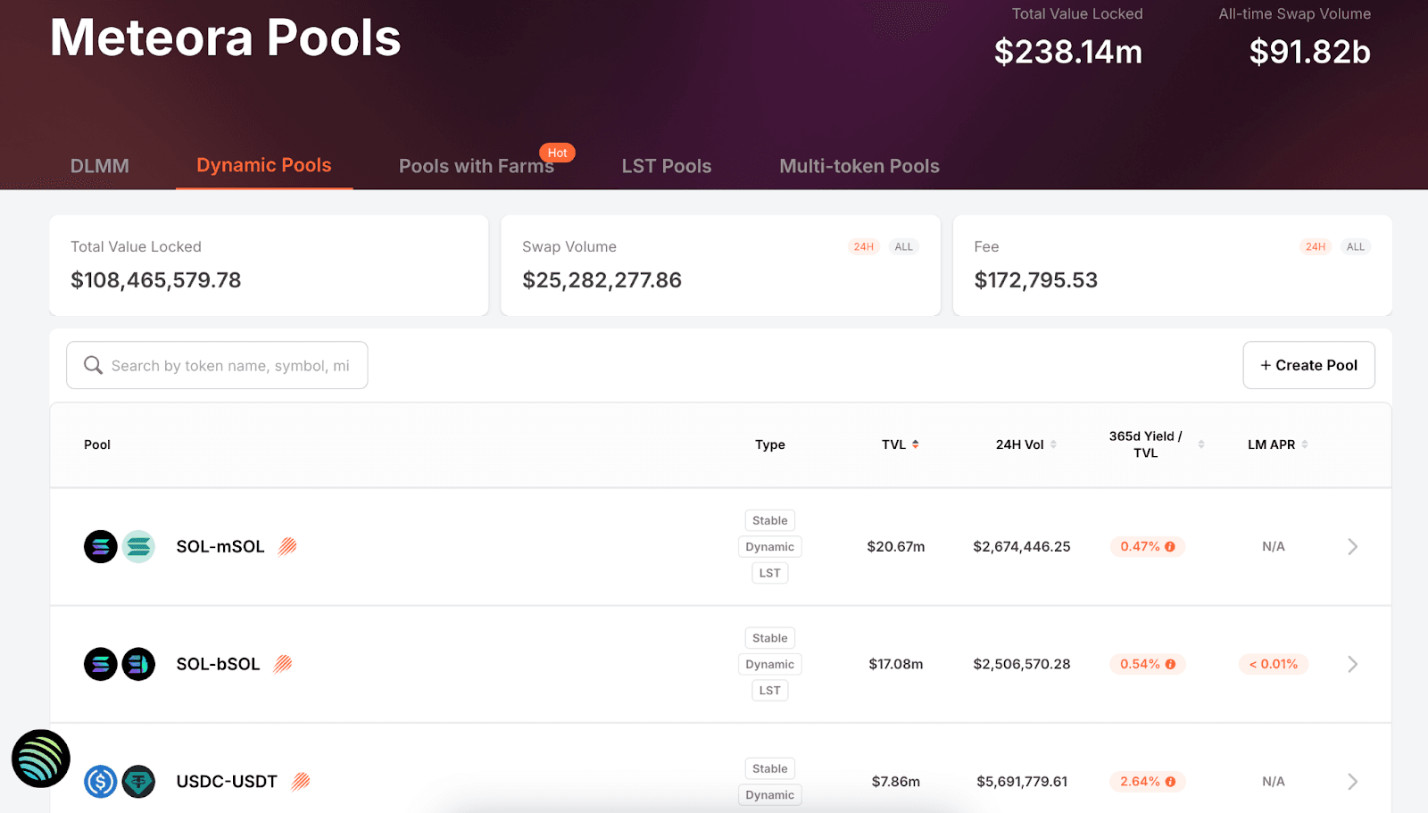The image size is (1428, 813).
Task: Click Dynamic tag in SOL-bSOL row
Action: point(770,664)
